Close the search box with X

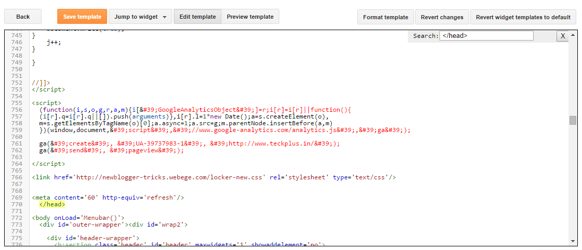click(x=562, y=36)
